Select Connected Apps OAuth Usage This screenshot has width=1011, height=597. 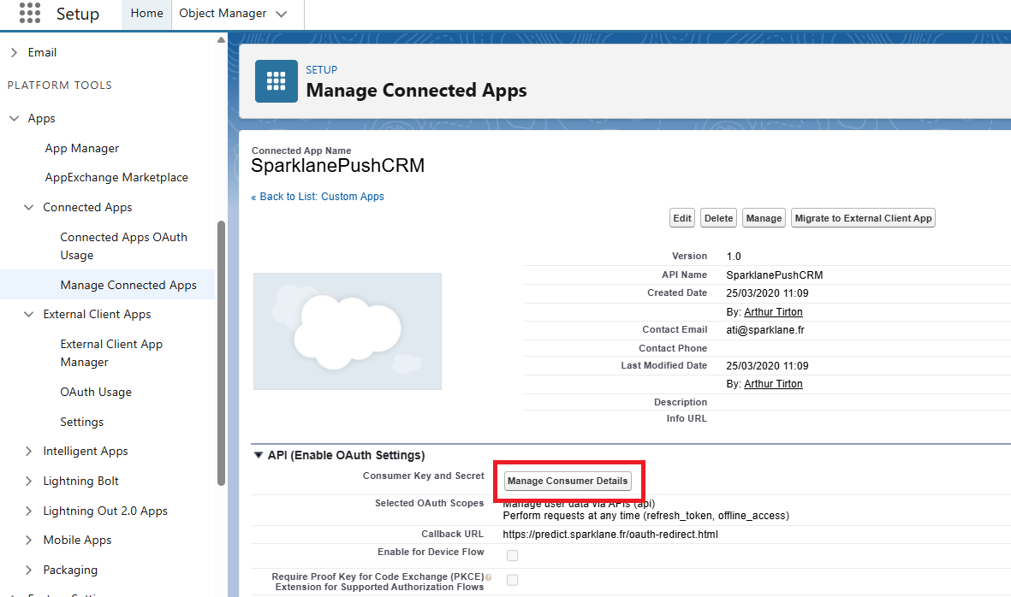pyautogui.click(x=124, y=246)
